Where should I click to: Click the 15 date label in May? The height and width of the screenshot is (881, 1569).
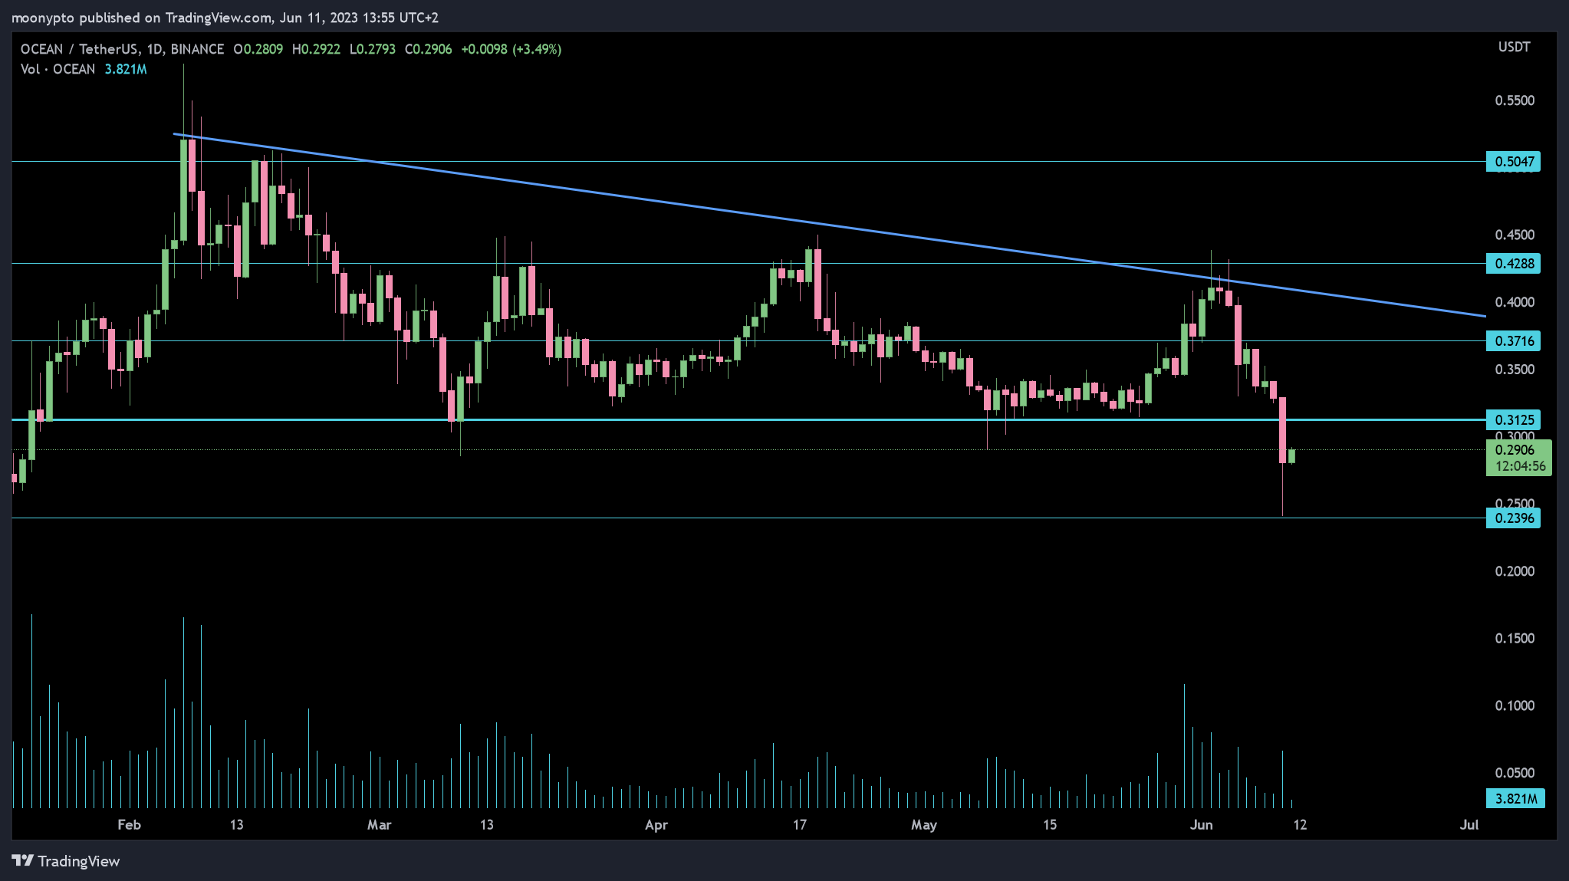(1050, 825)
